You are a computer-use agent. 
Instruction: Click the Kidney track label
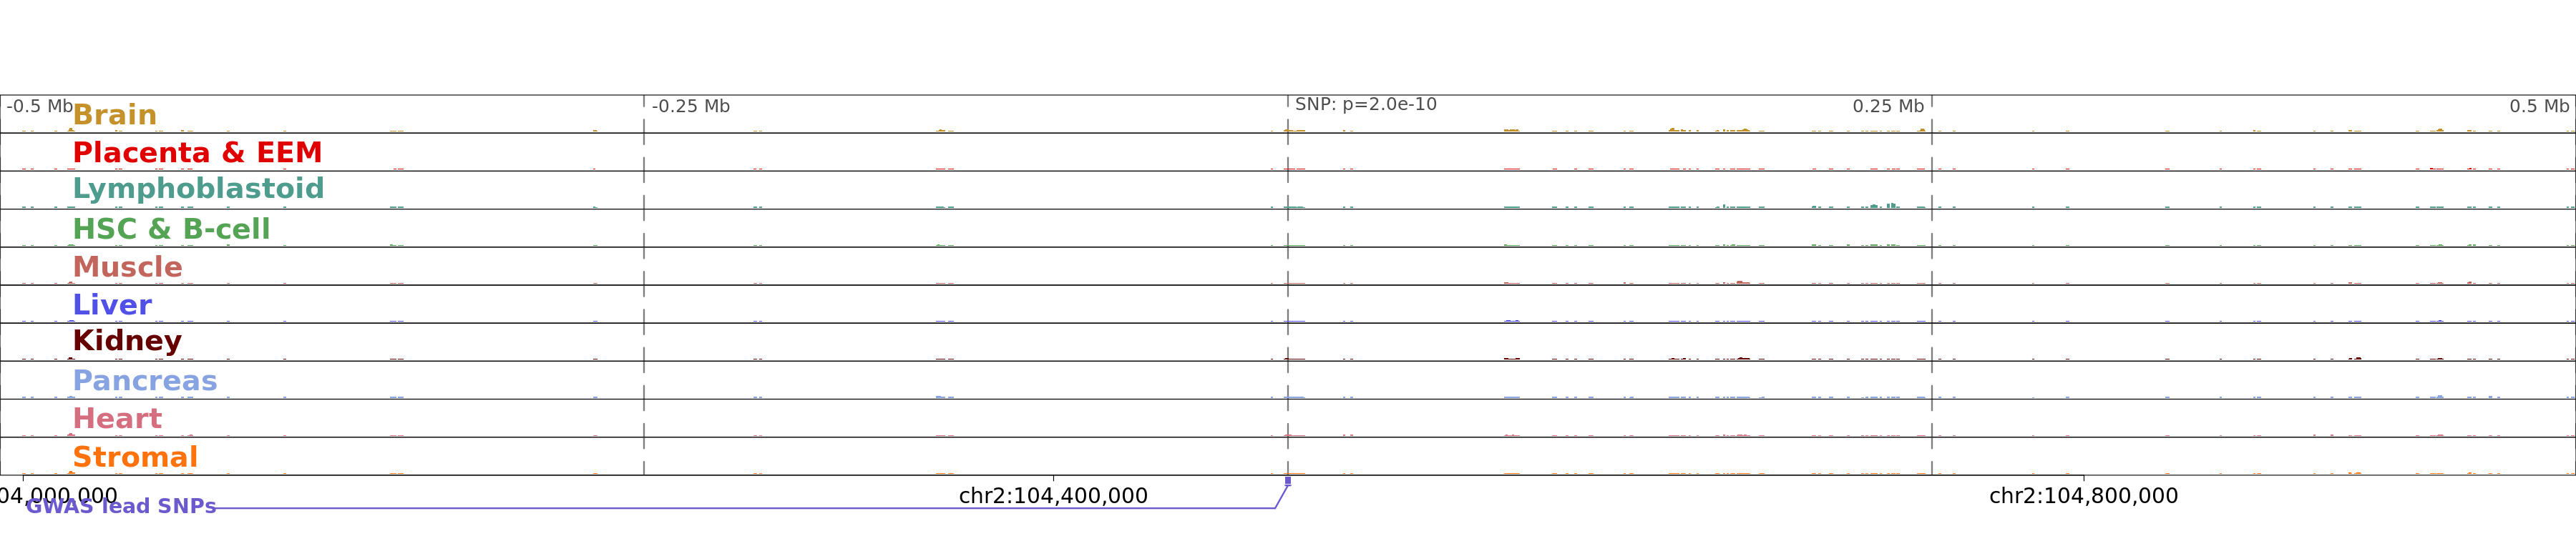click(x=127, y=342)
